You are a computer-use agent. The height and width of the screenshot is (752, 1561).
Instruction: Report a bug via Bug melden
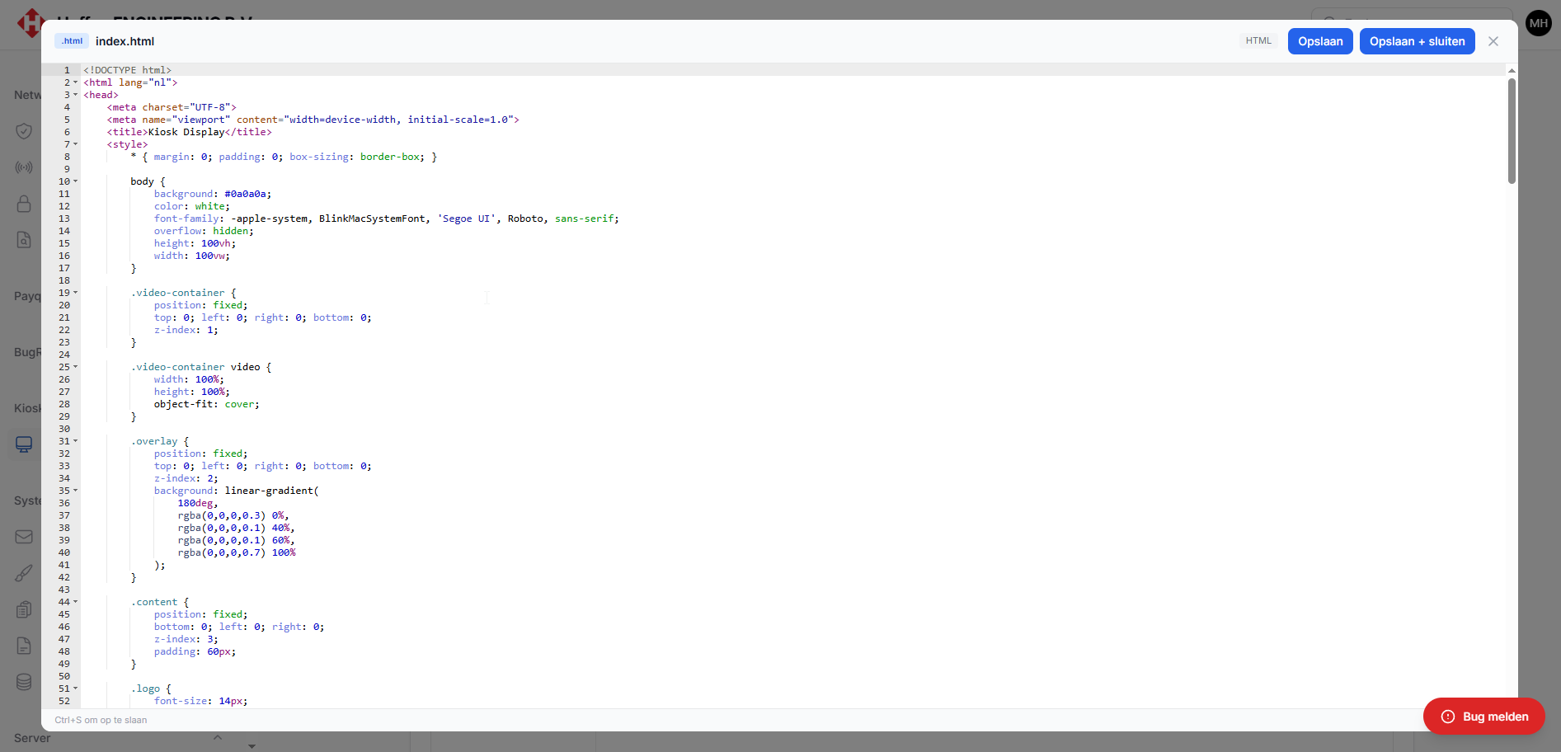(1483, 716)
